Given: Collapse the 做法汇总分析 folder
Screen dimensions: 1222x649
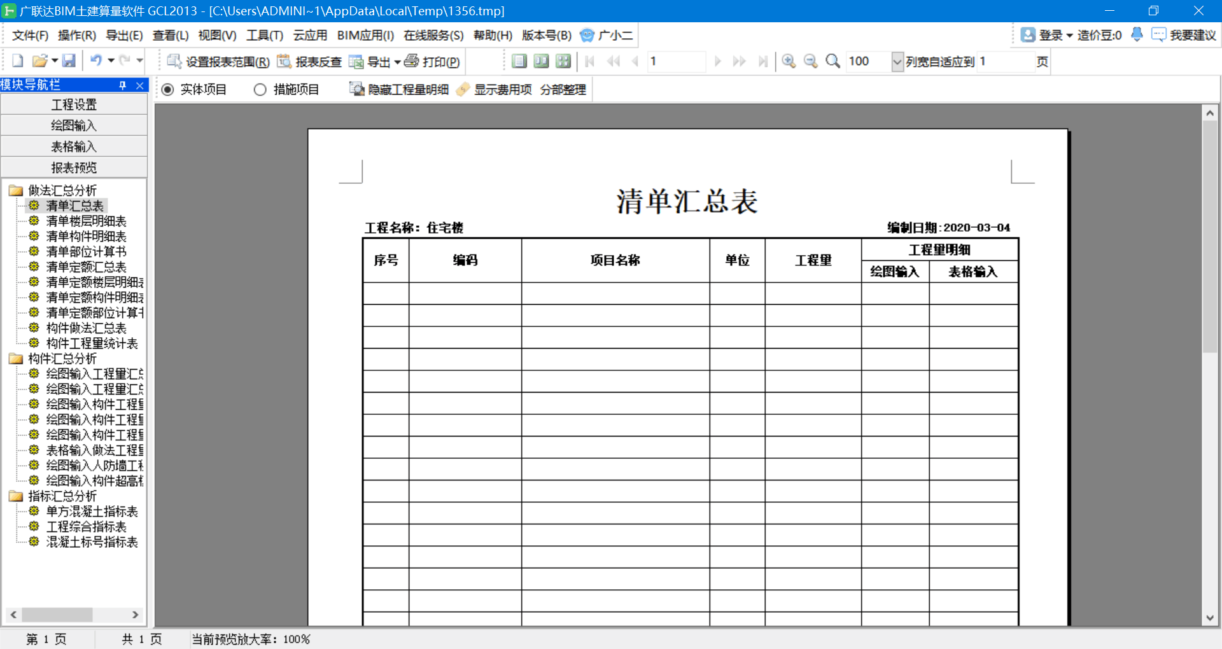Looking at the screenshot, I should pos(15,190).
